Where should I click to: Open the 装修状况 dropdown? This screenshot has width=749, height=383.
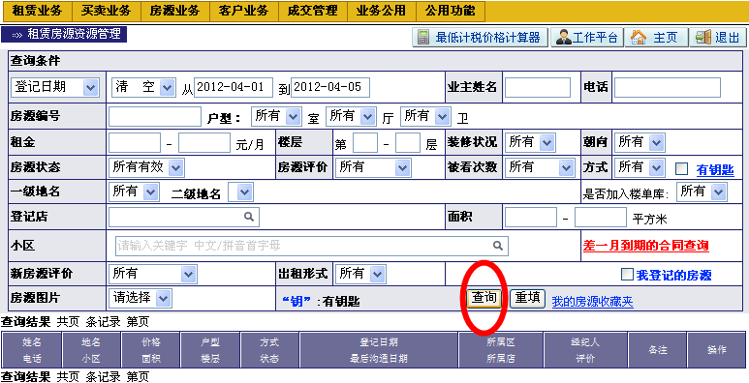(x=530, y=142)
